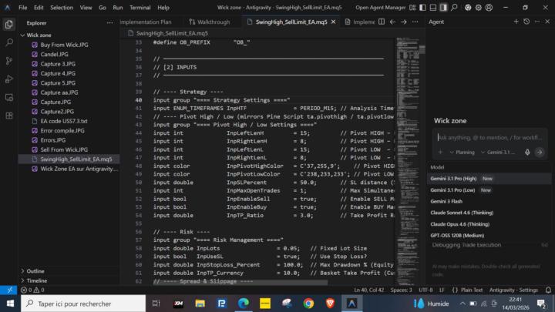555x312 pixels.
Task: Add context with the plus icon in prompt box
Action: (x=440, y=152)
